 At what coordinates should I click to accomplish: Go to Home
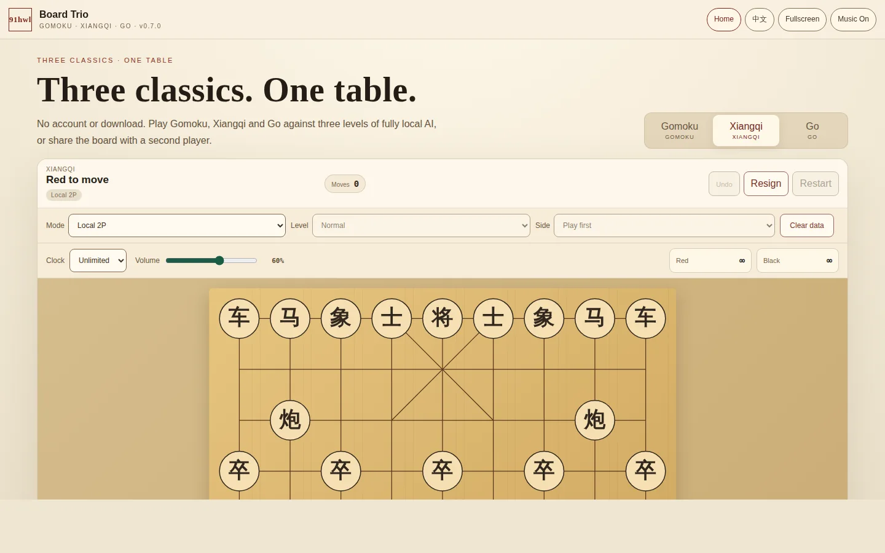point(724,20)
